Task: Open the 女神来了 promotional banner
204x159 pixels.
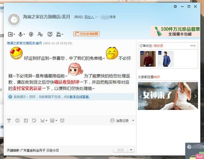Action: tap(168, 96)
